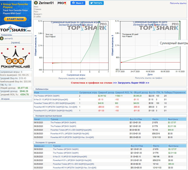Click 'Статистика и графики на столах' link
Screen dimensions: 188x170
click(x=92, y=83)
